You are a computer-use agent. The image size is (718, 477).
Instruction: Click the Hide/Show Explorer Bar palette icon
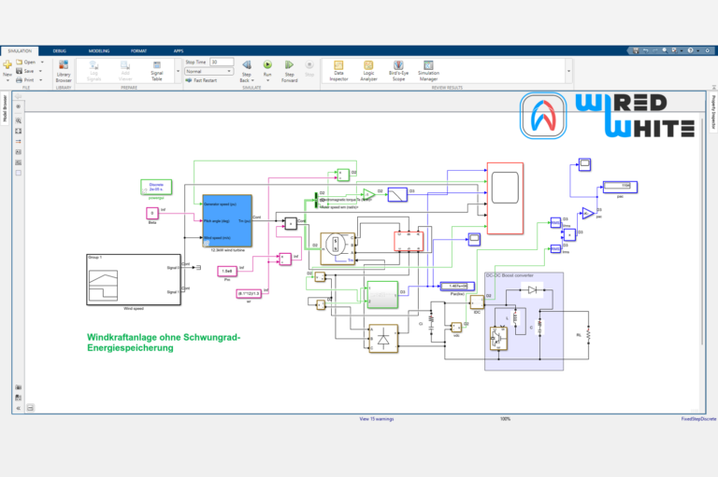point(19,106)
